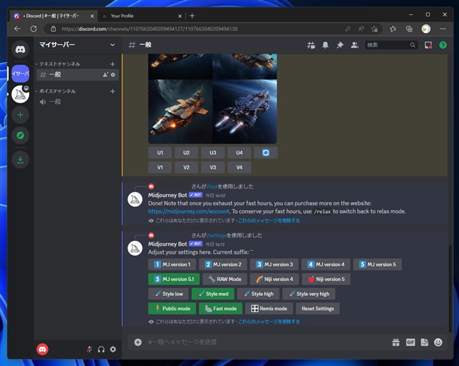
Task: Dismiss settings message via これらのメッセージを削除する
Action: pos(269,321)
